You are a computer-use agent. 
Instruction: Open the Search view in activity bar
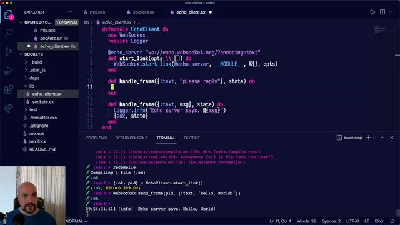click(9, 33)
